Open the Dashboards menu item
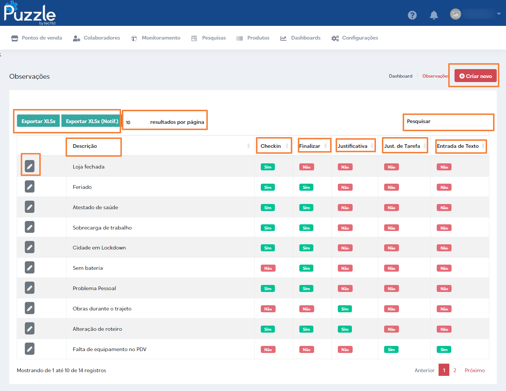 coord(300,38)
